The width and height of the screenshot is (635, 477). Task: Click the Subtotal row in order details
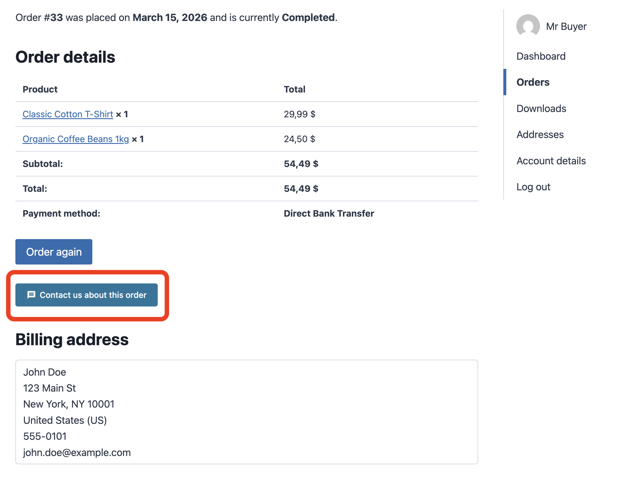(x=42, y=163)
